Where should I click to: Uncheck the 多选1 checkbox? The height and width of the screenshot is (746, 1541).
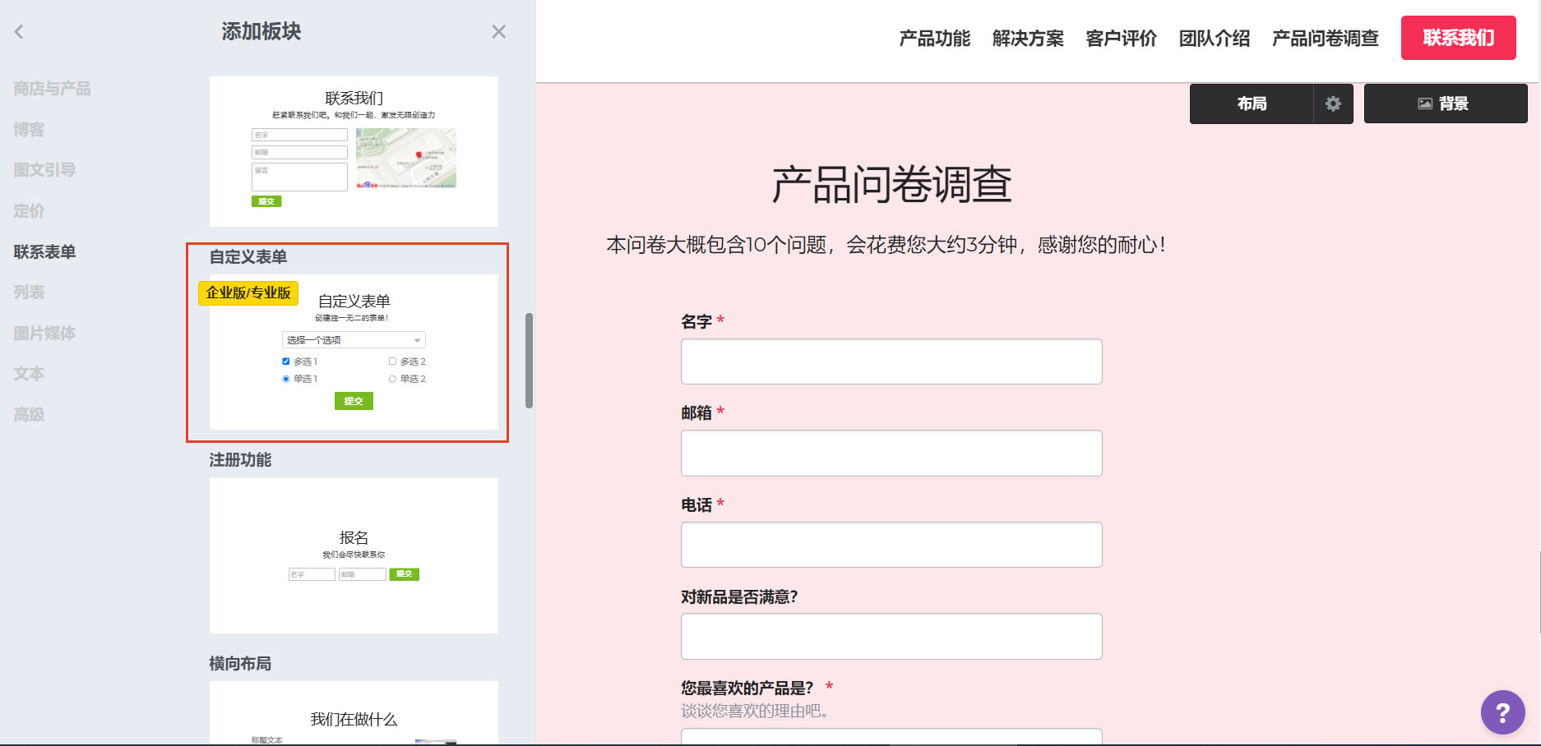pos(285,361)
